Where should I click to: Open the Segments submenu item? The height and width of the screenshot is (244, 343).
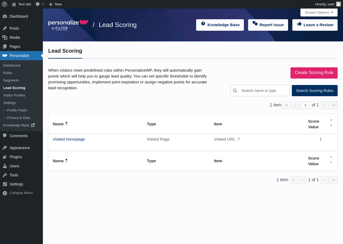click(11, 80)
